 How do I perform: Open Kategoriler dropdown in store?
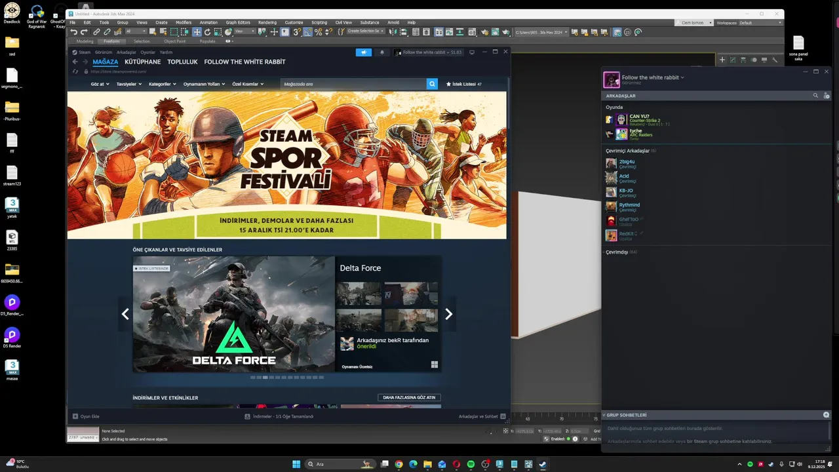tap(162, 84)
